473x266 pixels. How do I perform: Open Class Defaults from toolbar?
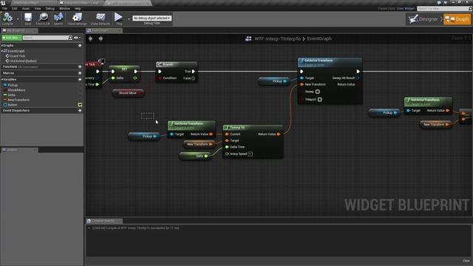click(x=101, y=18)
